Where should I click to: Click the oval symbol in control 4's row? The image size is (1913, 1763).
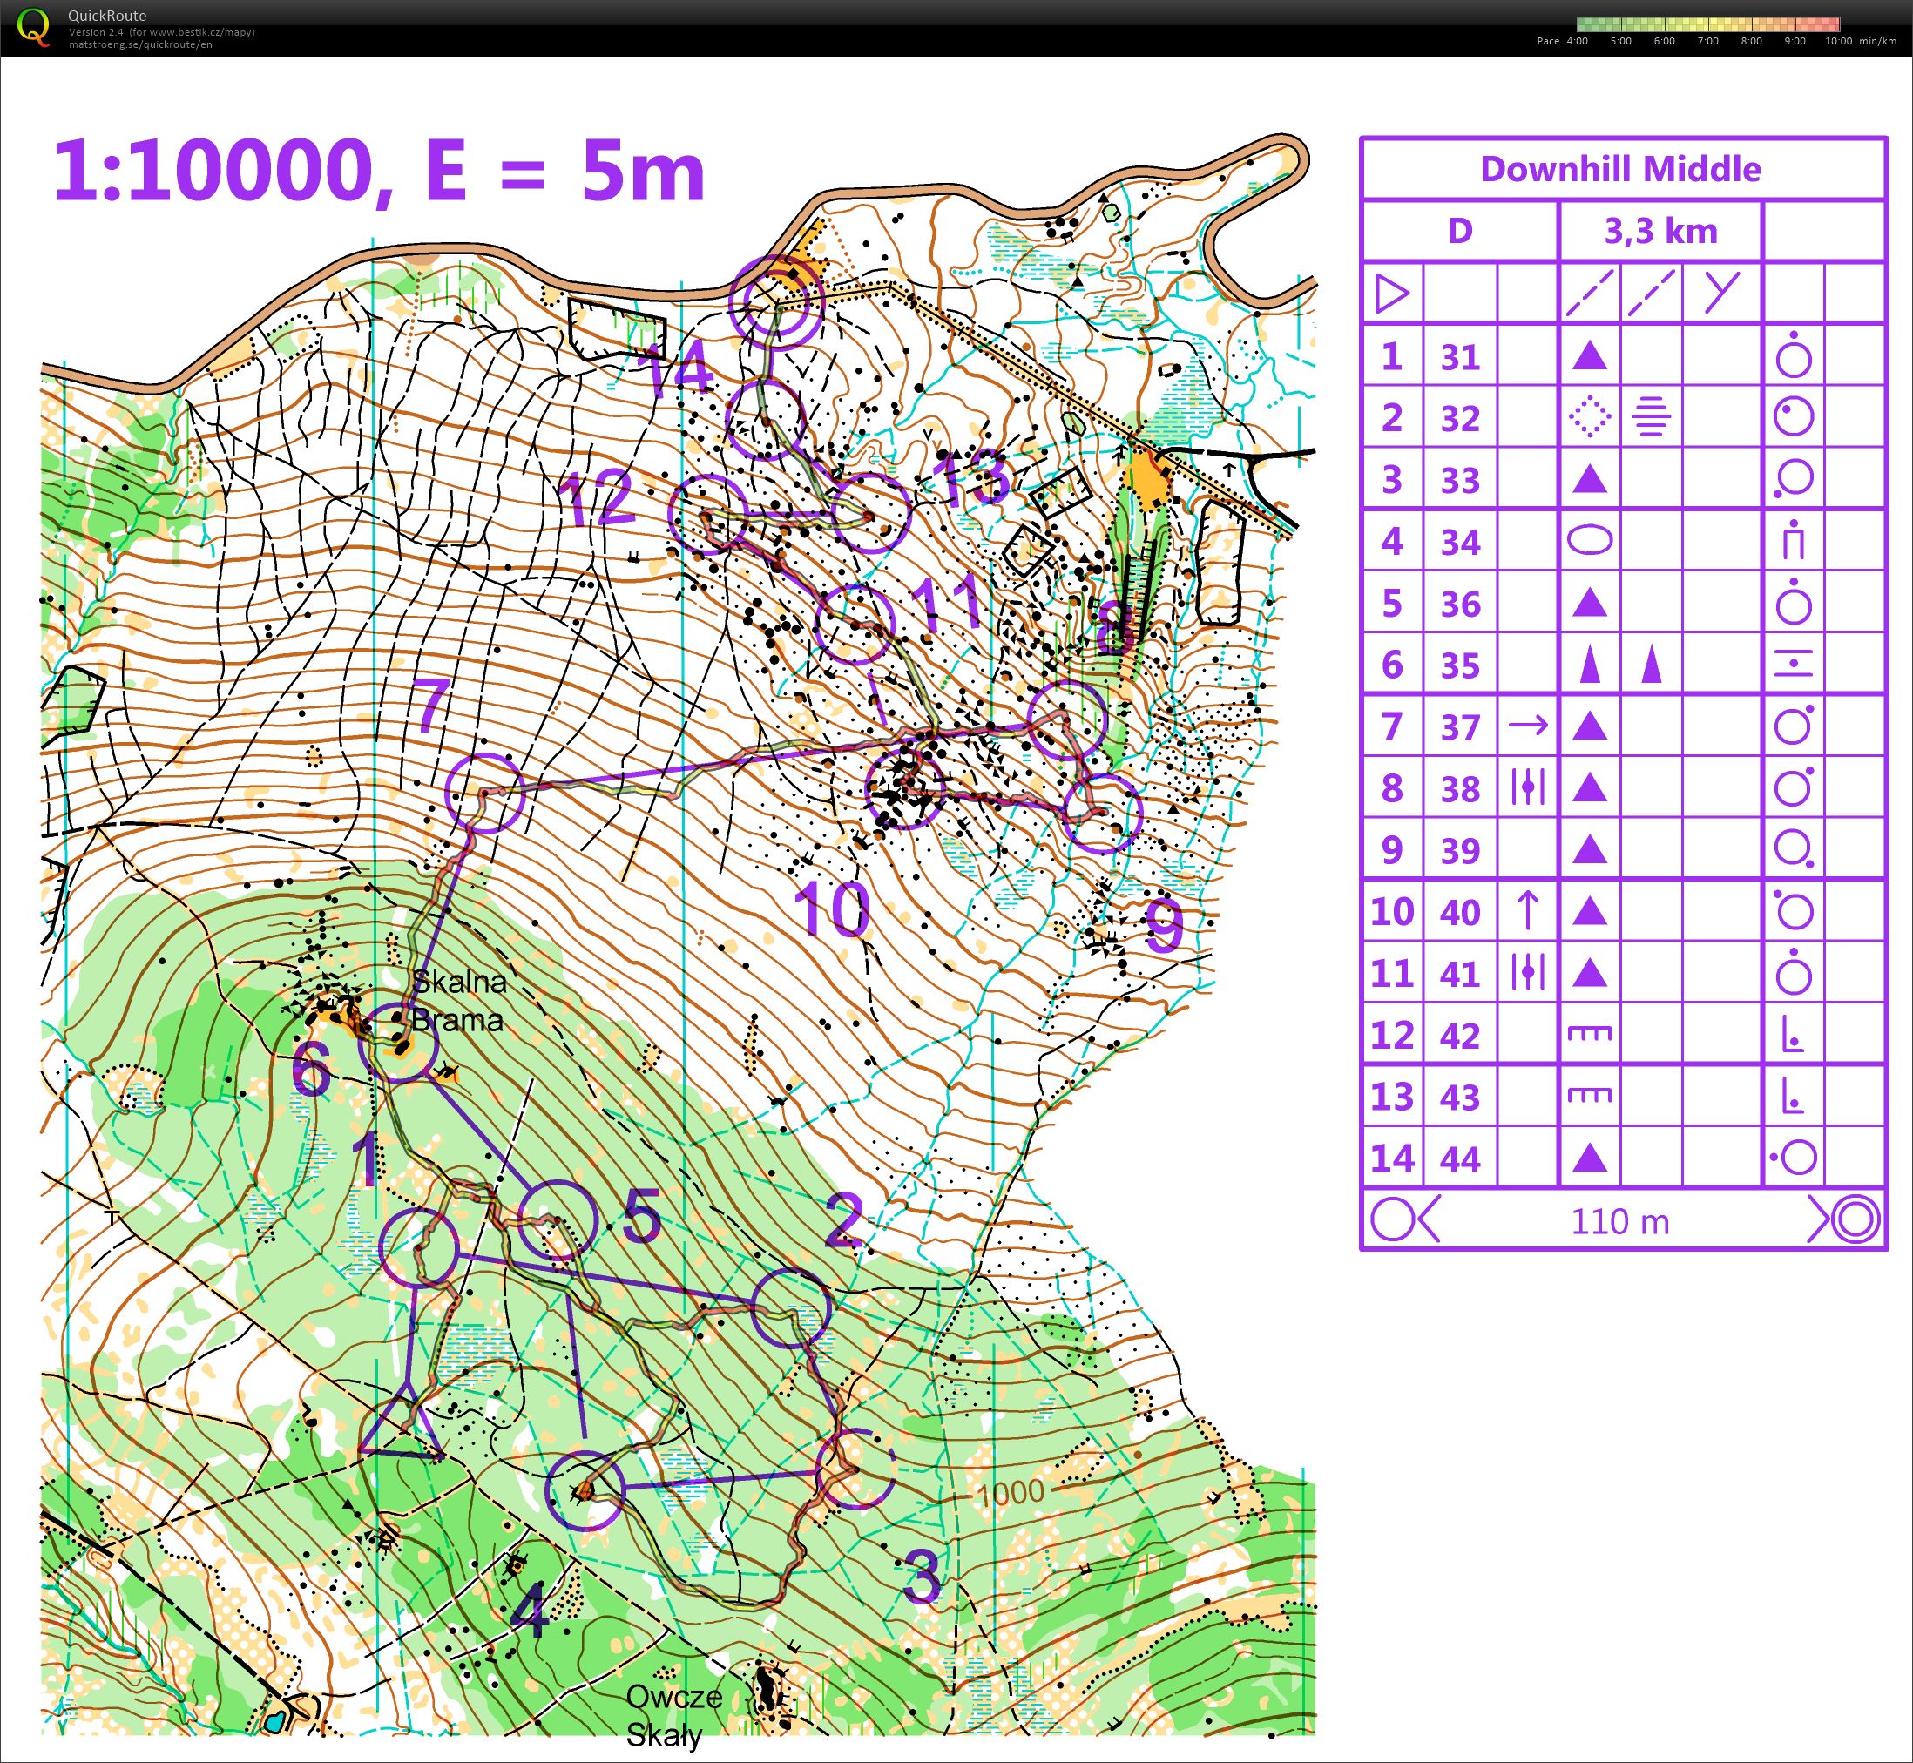pos(1590,540)
